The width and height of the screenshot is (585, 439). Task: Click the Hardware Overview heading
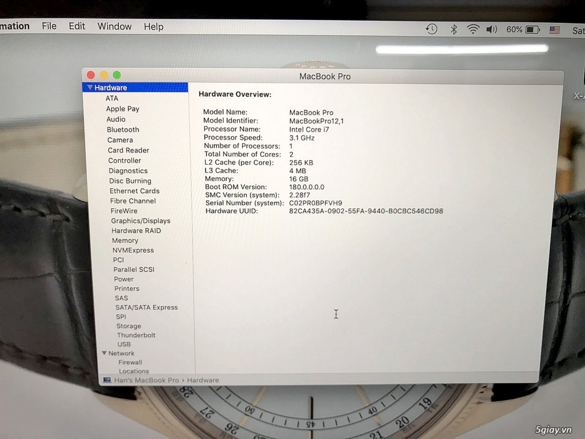[x=235, y=94]
